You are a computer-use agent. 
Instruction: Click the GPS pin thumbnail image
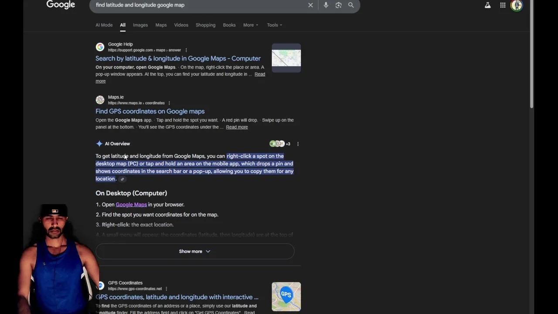tap(286, 297)
